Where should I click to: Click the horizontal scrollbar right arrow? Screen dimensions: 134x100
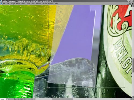[x=131, y=99]
